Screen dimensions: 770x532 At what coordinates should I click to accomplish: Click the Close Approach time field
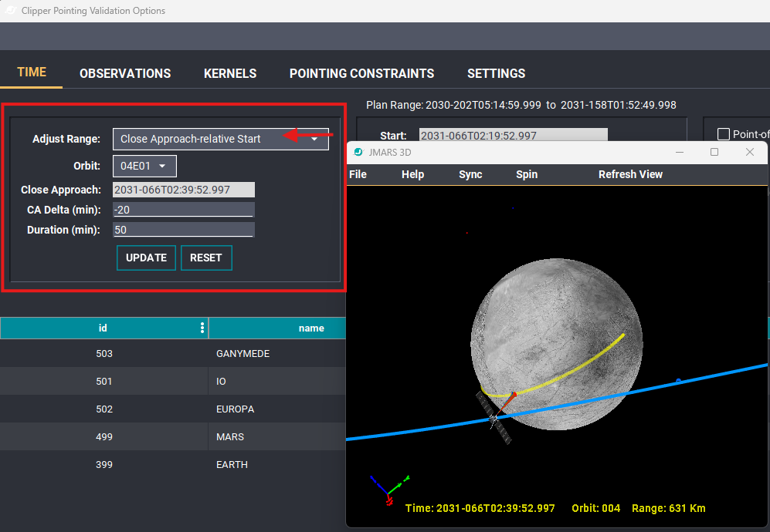(184, 190)
